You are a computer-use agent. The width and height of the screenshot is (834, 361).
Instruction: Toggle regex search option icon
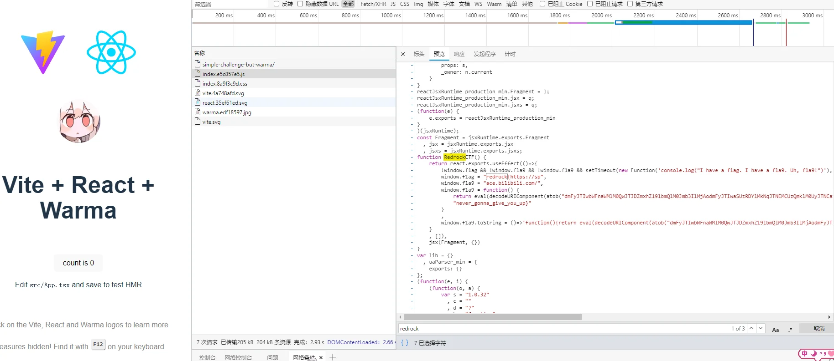(x=790, y=329)
